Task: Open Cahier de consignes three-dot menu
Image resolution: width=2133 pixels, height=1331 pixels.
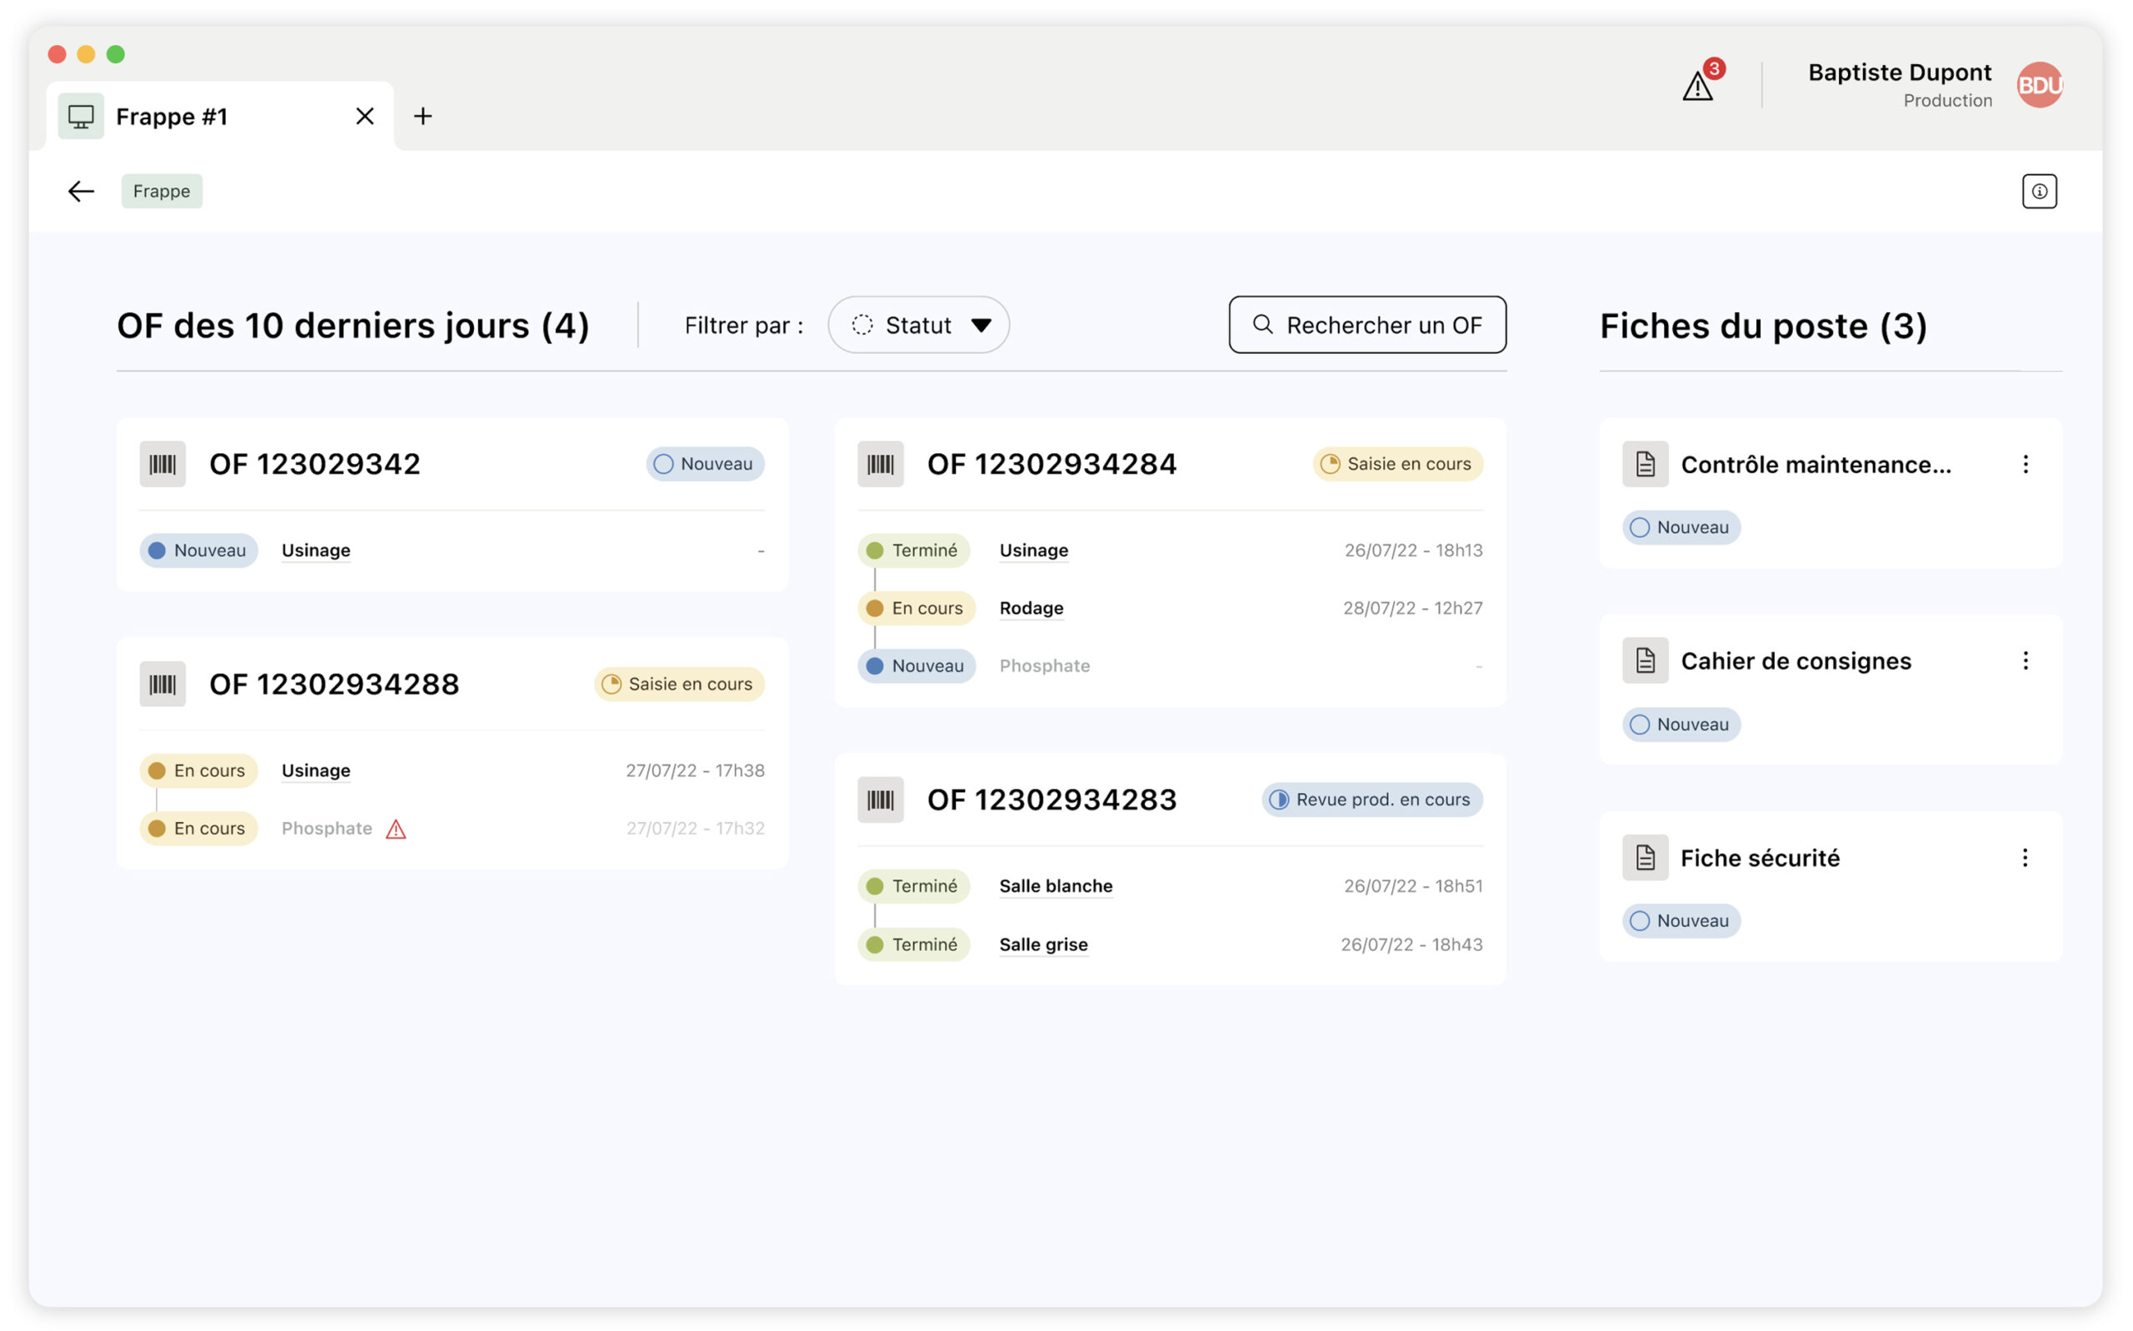Action: 2025,661
